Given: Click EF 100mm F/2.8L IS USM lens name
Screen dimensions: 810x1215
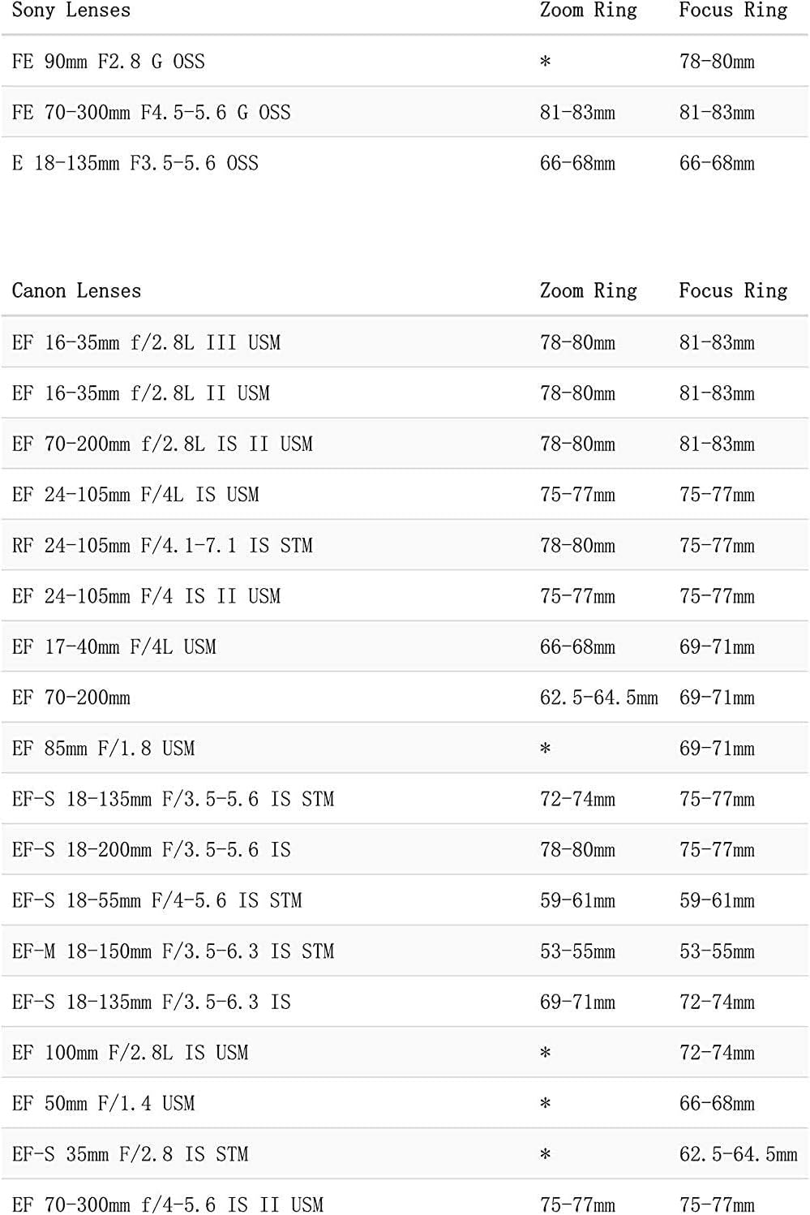Looking at the screenshot, I should [131, 1052].
